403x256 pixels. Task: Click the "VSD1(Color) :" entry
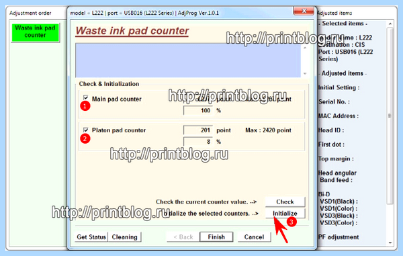339,208
